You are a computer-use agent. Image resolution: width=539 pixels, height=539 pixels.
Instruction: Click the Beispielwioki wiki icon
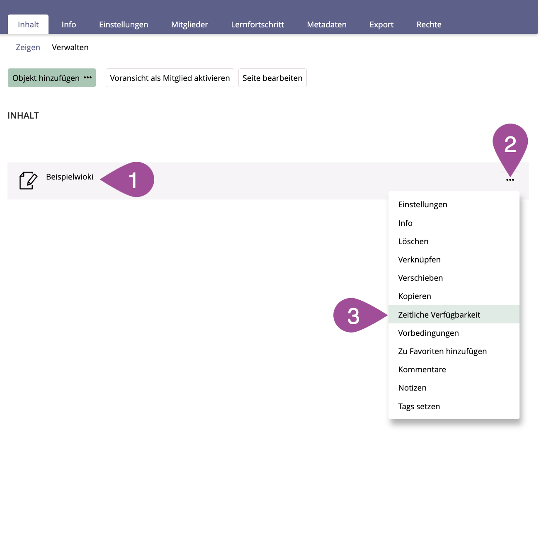pos(28,180)
